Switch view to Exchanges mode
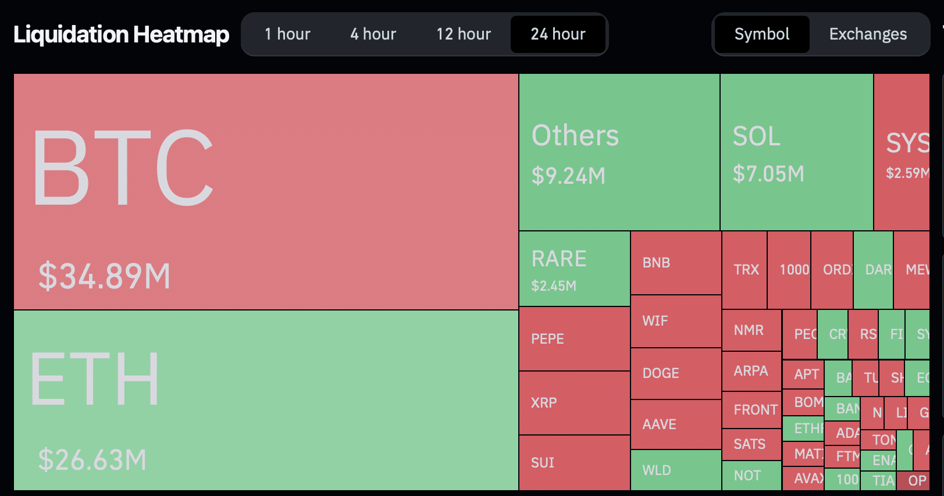Viewport: 944px width, 496px height. click(x=868, y=34)
